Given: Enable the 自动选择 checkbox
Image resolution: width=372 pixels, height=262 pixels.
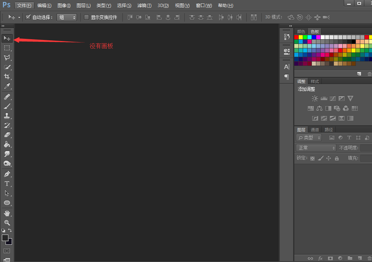Looking at the screenshot, I should pyautogui.click(x=28, y=17).
